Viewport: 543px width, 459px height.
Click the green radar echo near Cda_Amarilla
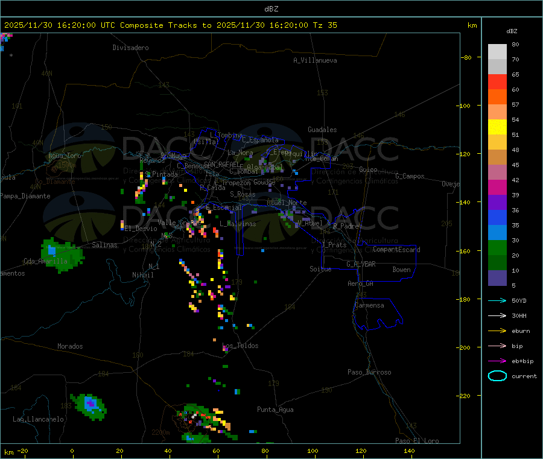point(62,256)
